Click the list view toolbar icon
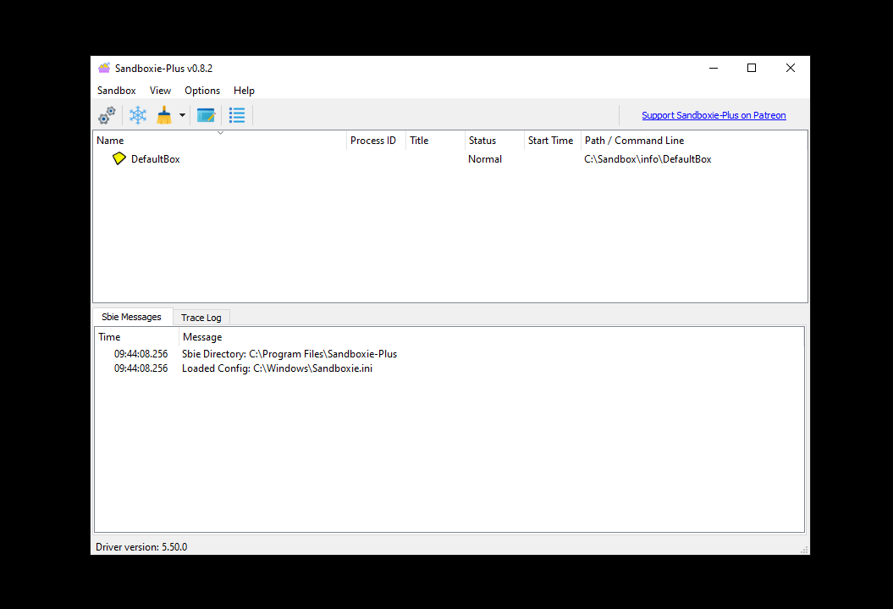 pyautogui.click(x=237, y=115)
